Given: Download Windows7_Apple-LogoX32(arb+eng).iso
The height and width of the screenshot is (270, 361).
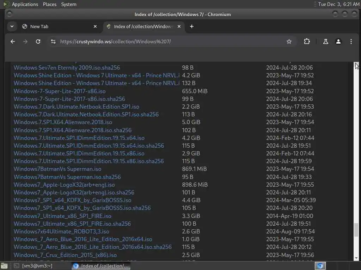Looking at the screenshot, I should pyautogui.click(x=64, y=185).
